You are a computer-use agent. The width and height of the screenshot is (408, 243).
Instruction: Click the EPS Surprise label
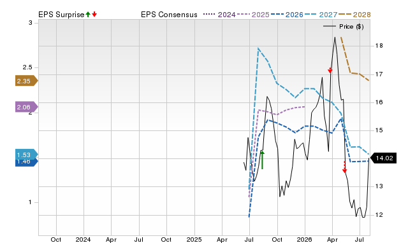point(61,15)
